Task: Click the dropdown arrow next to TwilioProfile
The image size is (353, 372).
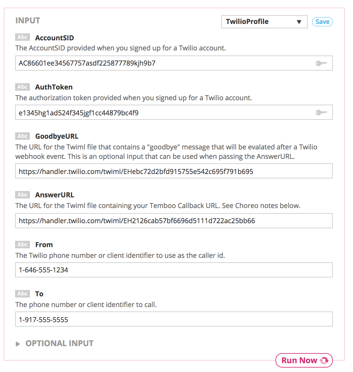Action: pos(299,22)
